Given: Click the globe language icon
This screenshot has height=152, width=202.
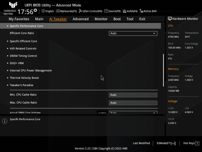Looking at the screenshot, I should coord(43,11).
